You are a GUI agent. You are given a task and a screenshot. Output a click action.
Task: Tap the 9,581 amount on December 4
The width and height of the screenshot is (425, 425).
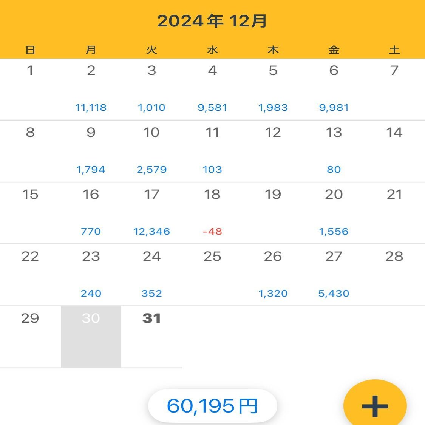212,108
